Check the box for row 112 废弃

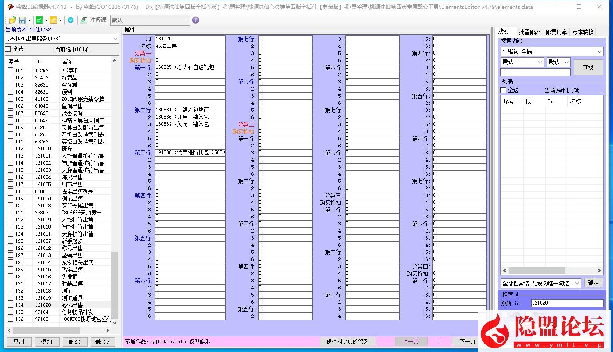[x=10, y=149]
